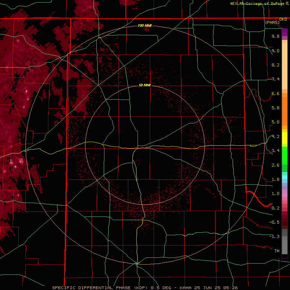290x290 pixels.
Task: Click the bright green color bar segment
Action: point(285,156)
